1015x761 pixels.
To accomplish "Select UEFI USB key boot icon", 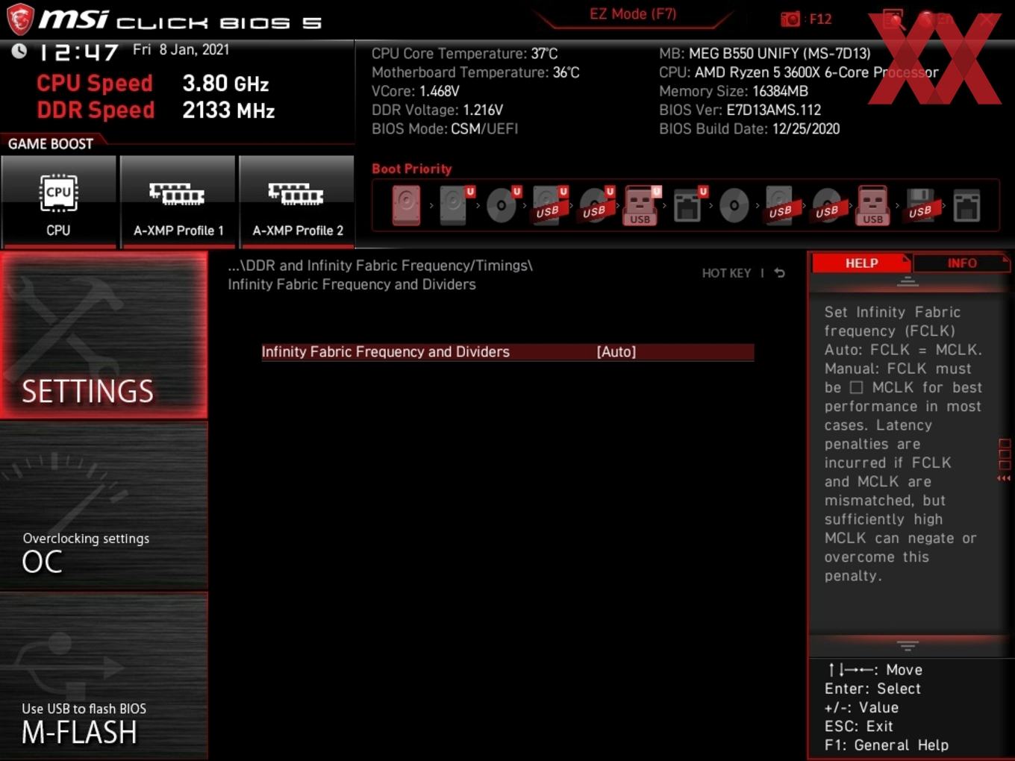I will pos(641,205).
